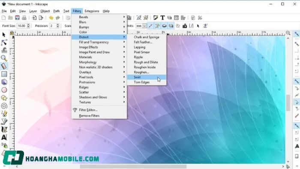The image size is (300, 169).
Task: Select the Tweak tool
Action: [x=4, y=50]
